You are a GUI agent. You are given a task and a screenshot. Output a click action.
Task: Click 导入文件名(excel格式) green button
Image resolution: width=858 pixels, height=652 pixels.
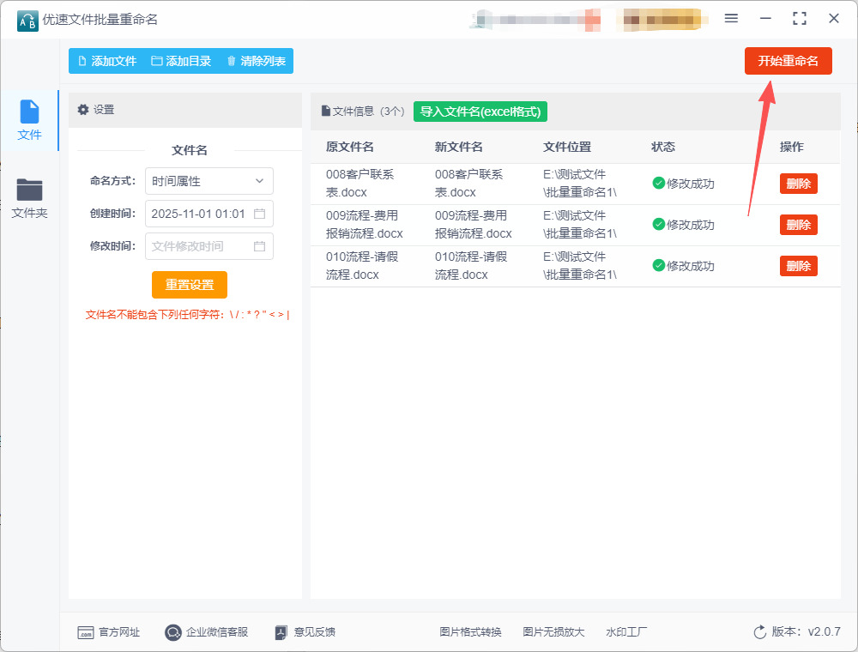(x=480, y=112)
